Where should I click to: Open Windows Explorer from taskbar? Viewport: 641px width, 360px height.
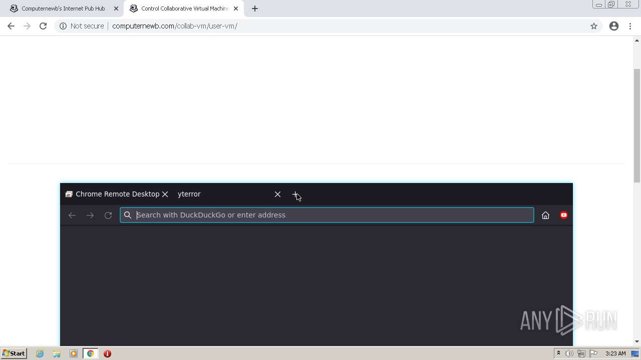coord(57,353)
